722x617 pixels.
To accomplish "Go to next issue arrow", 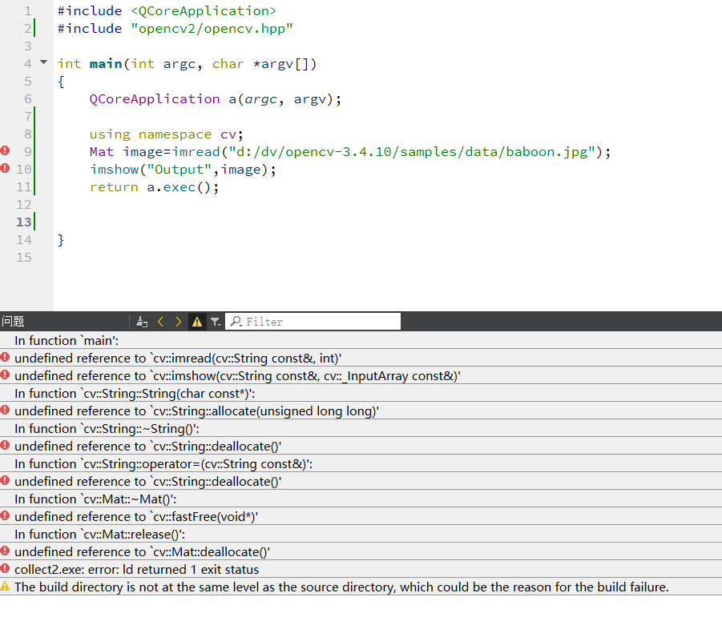I will (178, 322).
